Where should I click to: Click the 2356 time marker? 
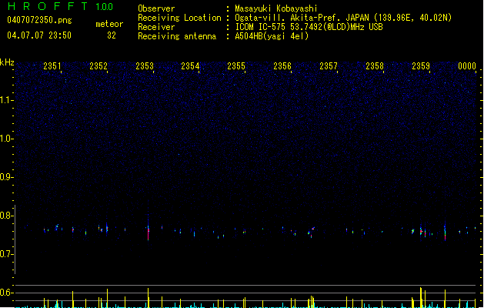(282, 66)
